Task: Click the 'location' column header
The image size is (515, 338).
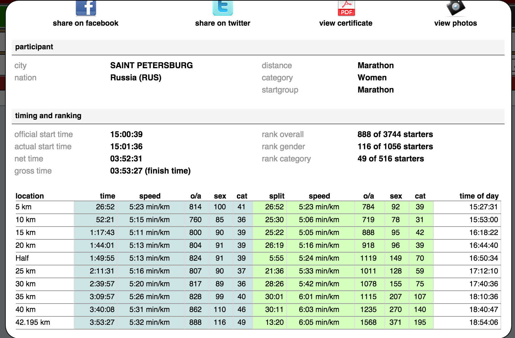Action: [x=30, y=196]
